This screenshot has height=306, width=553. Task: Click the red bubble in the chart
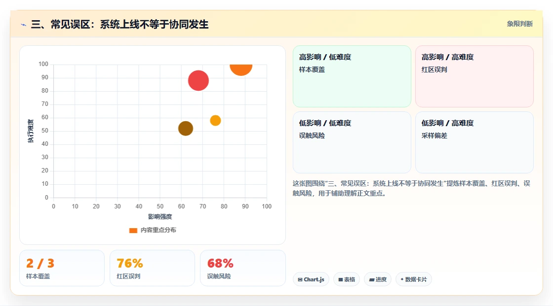(x=198, y=81)
